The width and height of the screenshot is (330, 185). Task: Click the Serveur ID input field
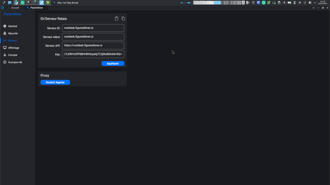(x=93, y=28)
